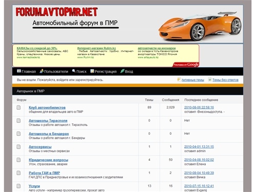Open the Активные темы link

193,80
